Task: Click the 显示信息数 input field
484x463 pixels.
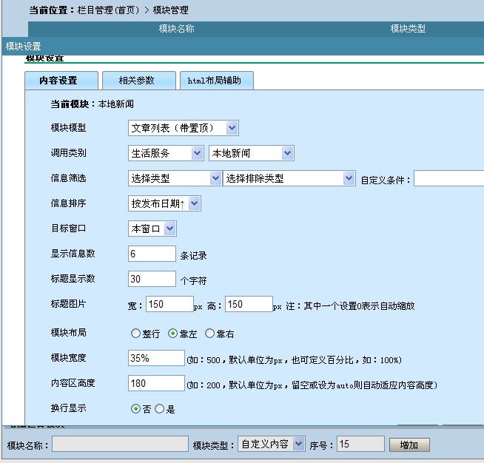Action: (152, 254)
